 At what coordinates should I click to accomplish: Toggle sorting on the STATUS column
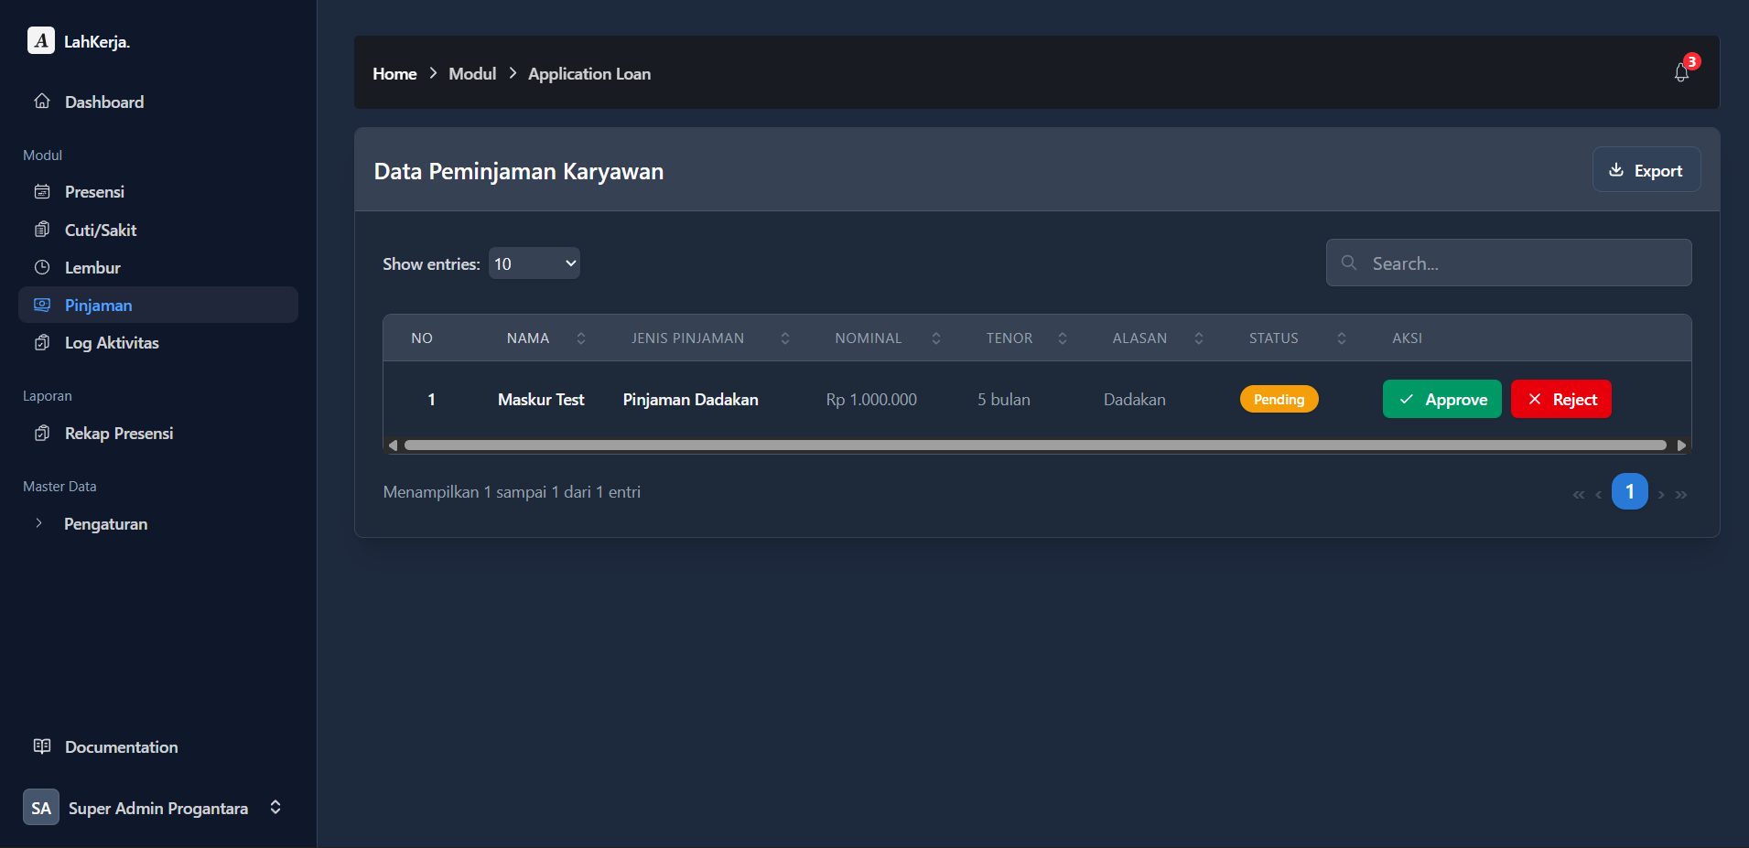[x=1342, y=338]
